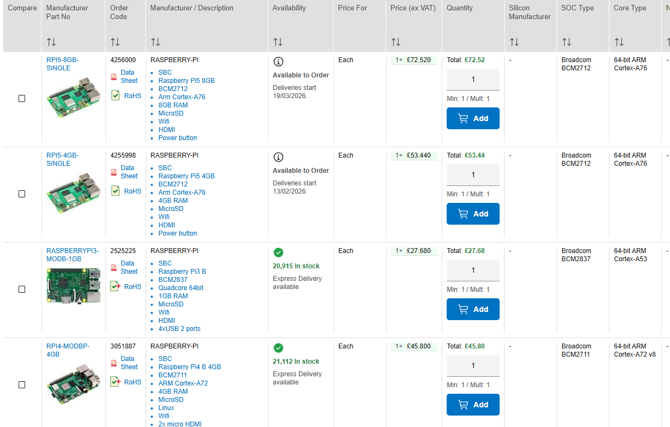Sort by Price (ex VAT) arrows
The width and height of the screenshot is (670, 427).
[x=396, y=42]
